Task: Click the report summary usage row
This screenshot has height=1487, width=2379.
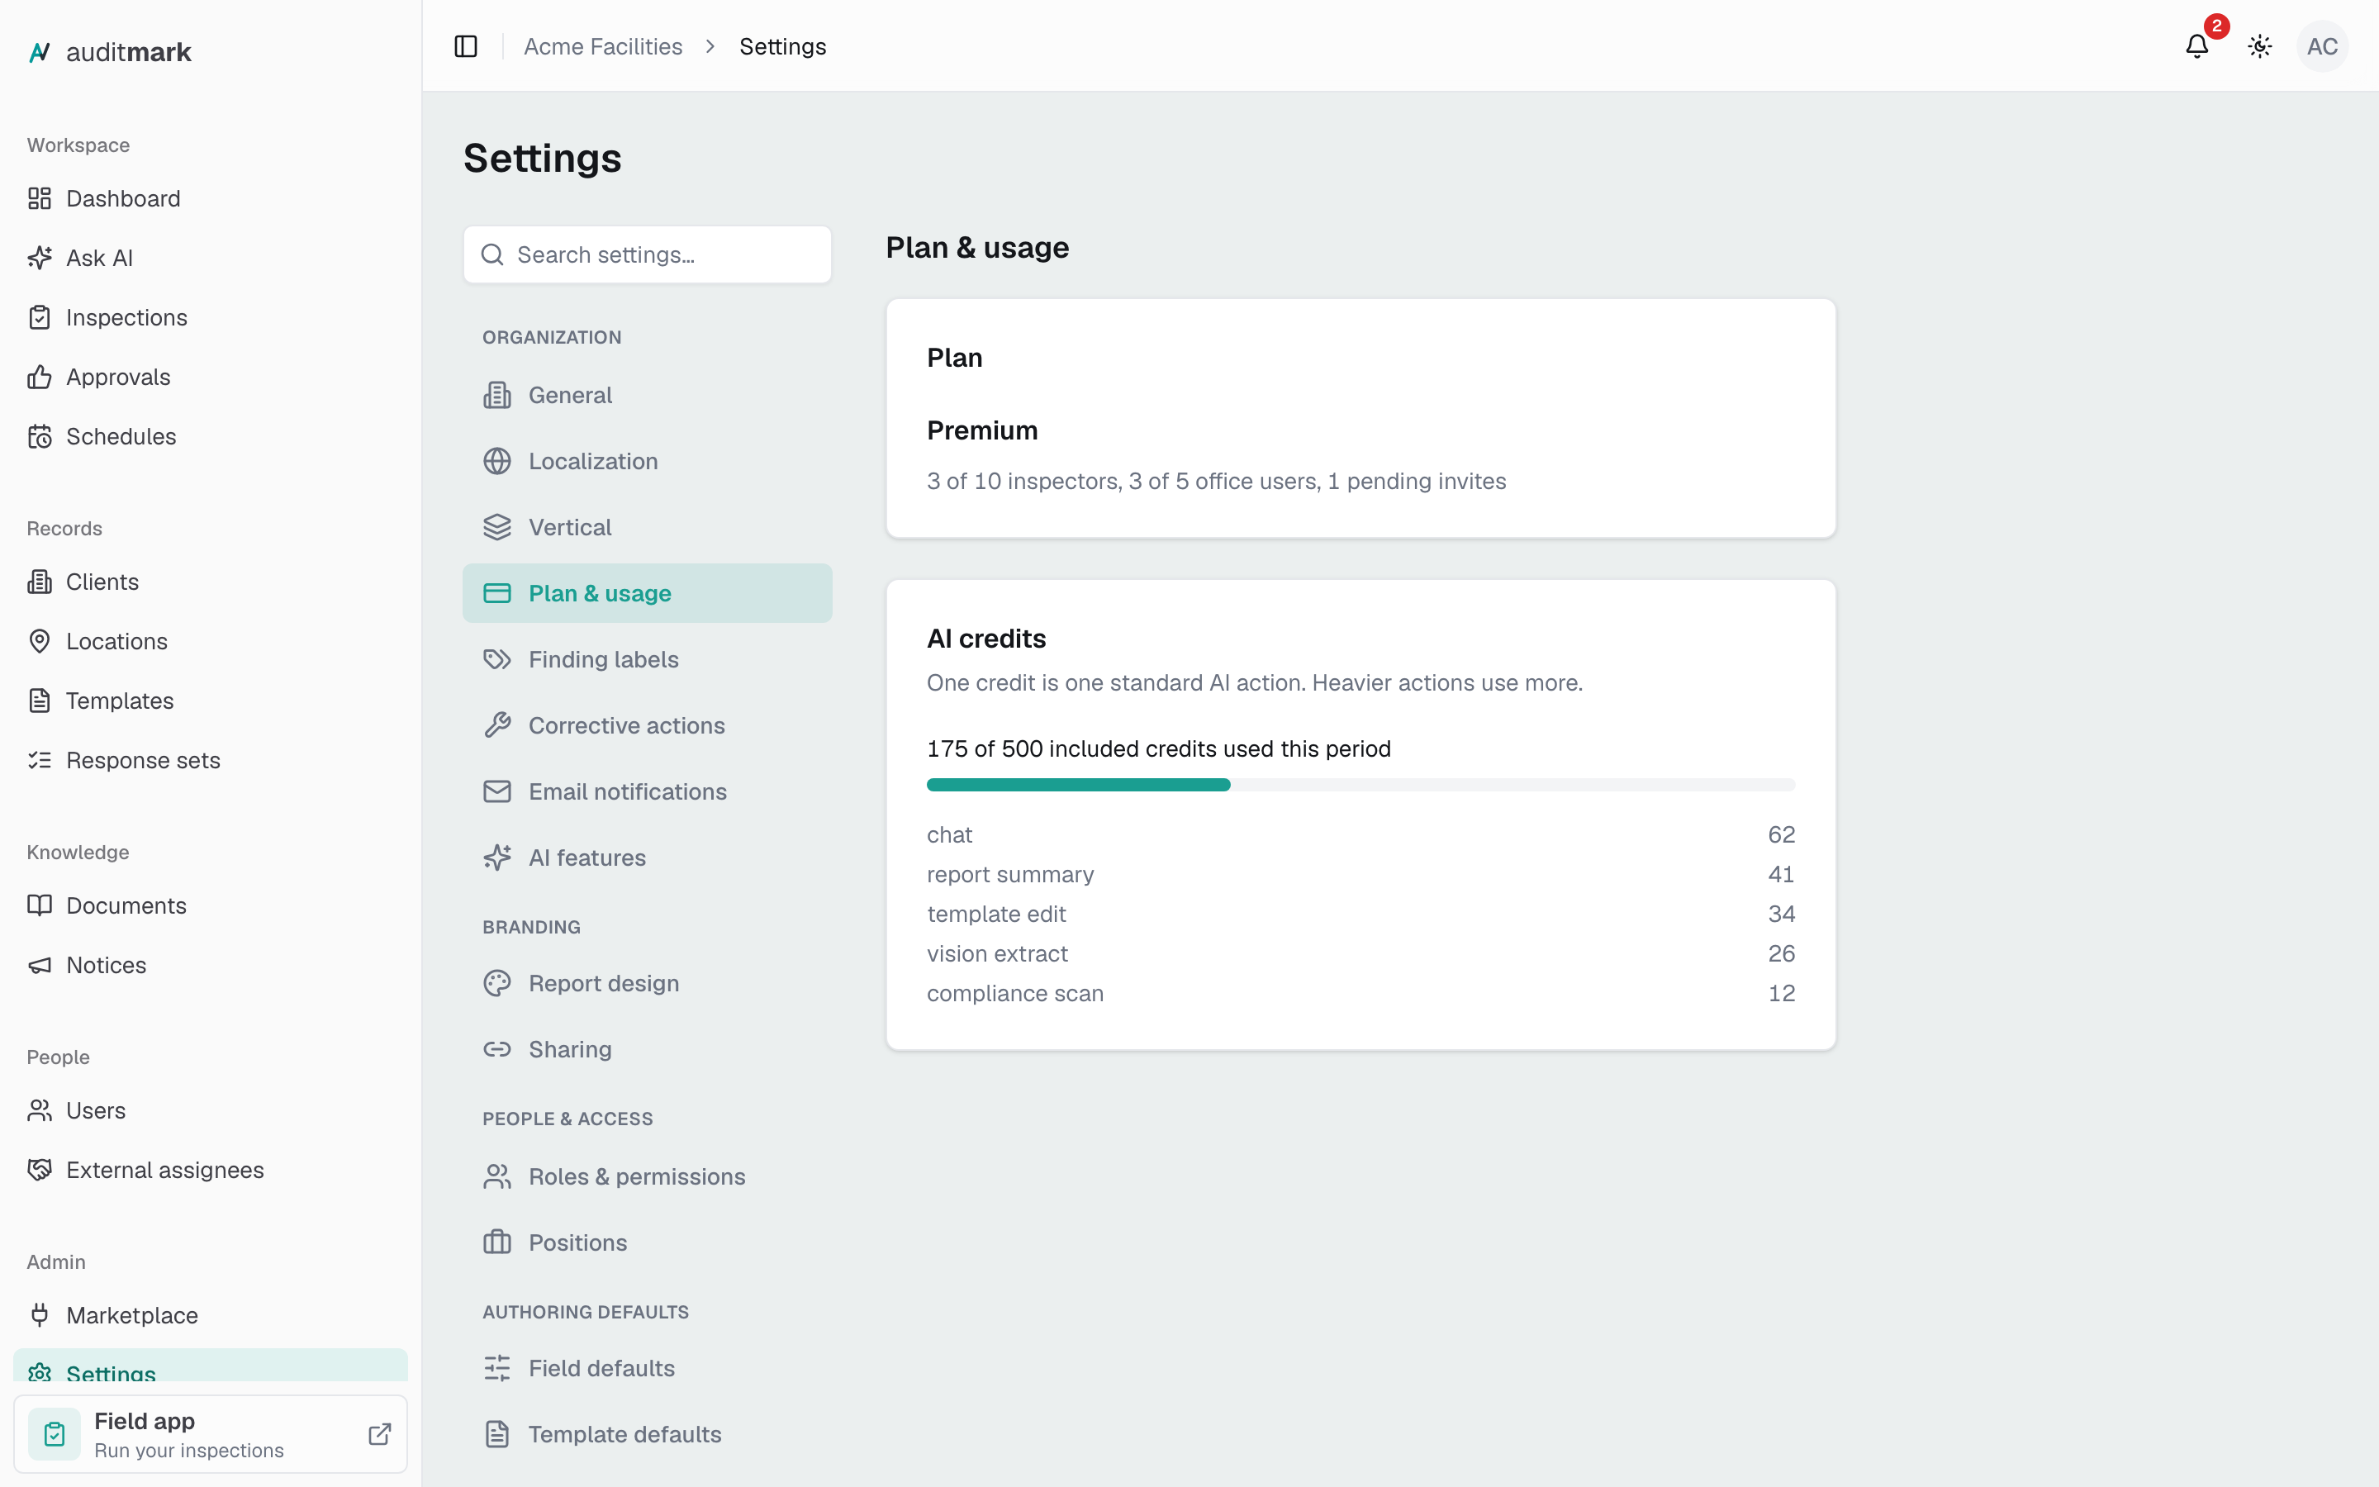Action: tap(1360, 874)
